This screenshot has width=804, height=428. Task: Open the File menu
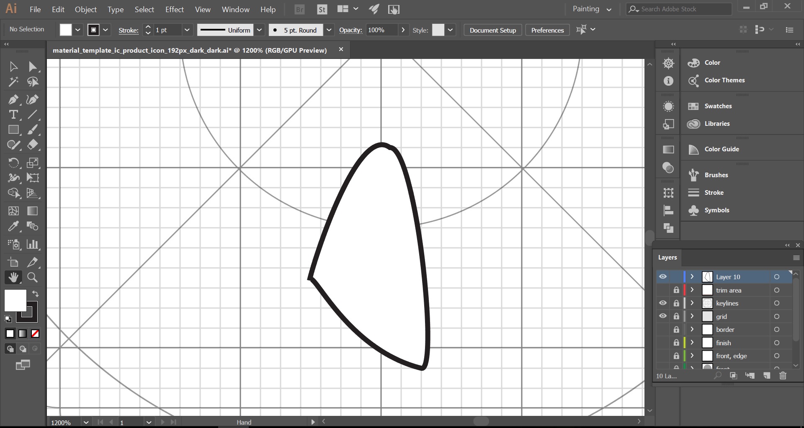pos(35,9)
